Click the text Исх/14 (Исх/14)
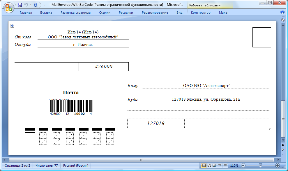 (x=83, y=32)
